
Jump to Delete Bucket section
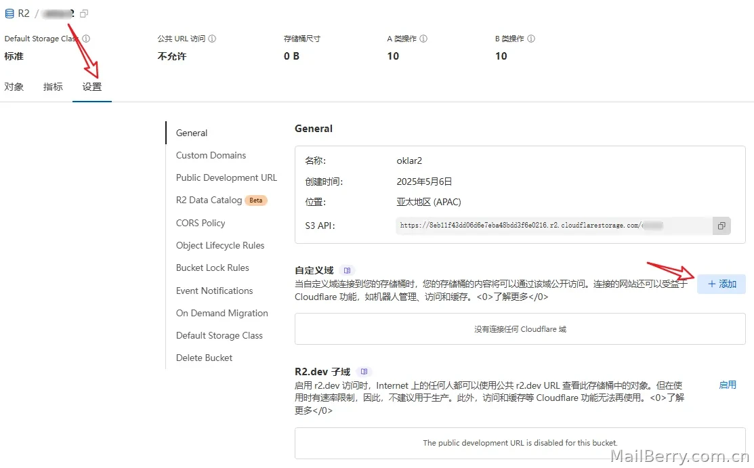click(x=204, y=358)
